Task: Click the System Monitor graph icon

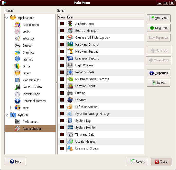Action: click(70, 127)
